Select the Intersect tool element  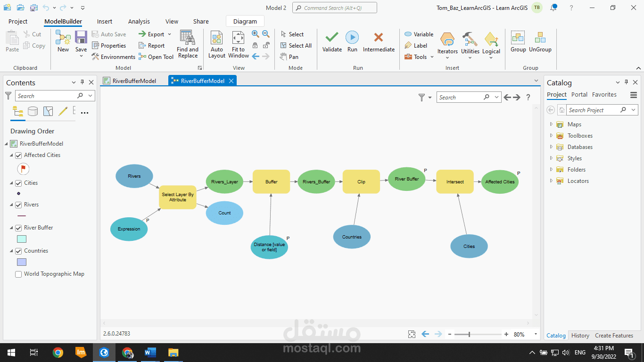pos(455,181)
